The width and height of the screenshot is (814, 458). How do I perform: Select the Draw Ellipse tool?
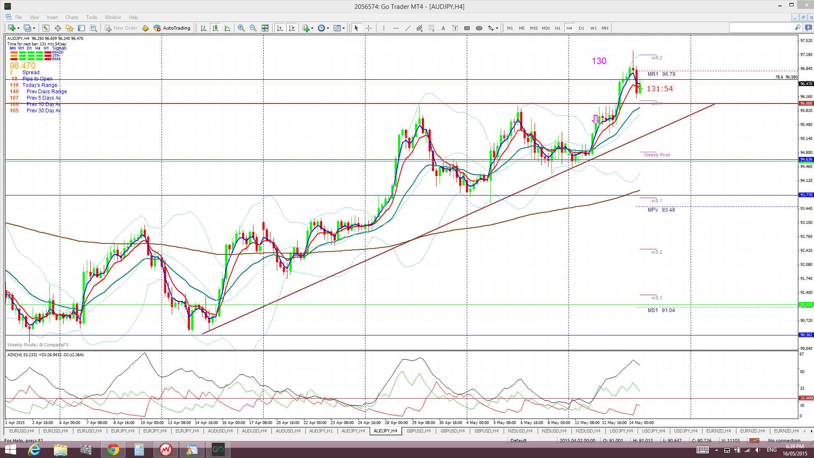pyautogui.click(x=479, y=28)
